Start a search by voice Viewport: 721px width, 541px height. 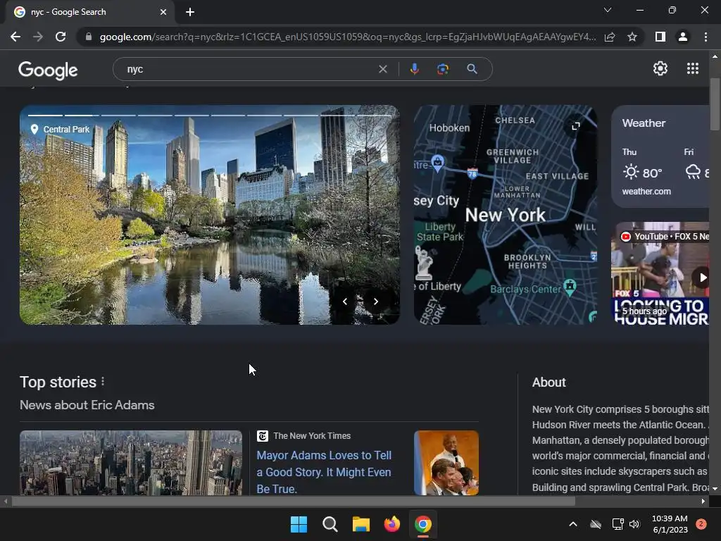pyautogui.click(x=414, y=69)
